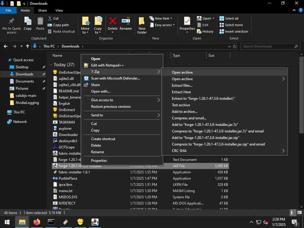Click the Copy ribbon icon
Screen dimensions: 304x228
[x=28, y=21]
